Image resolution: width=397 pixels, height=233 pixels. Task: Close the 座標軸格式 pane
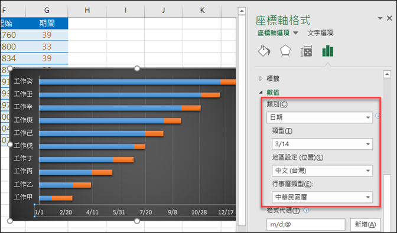click(389, 18)
